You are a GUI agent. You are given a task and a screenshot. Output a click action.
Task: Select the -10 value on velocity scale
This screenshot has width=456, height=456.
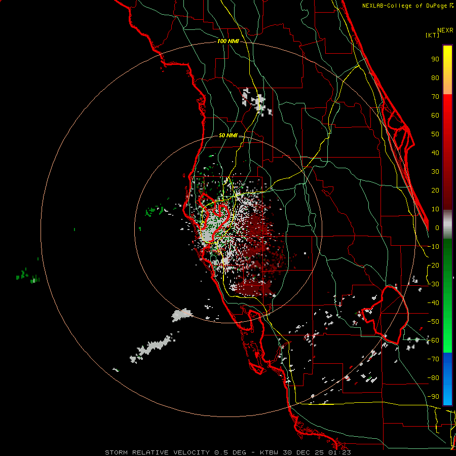pos(434,247)
